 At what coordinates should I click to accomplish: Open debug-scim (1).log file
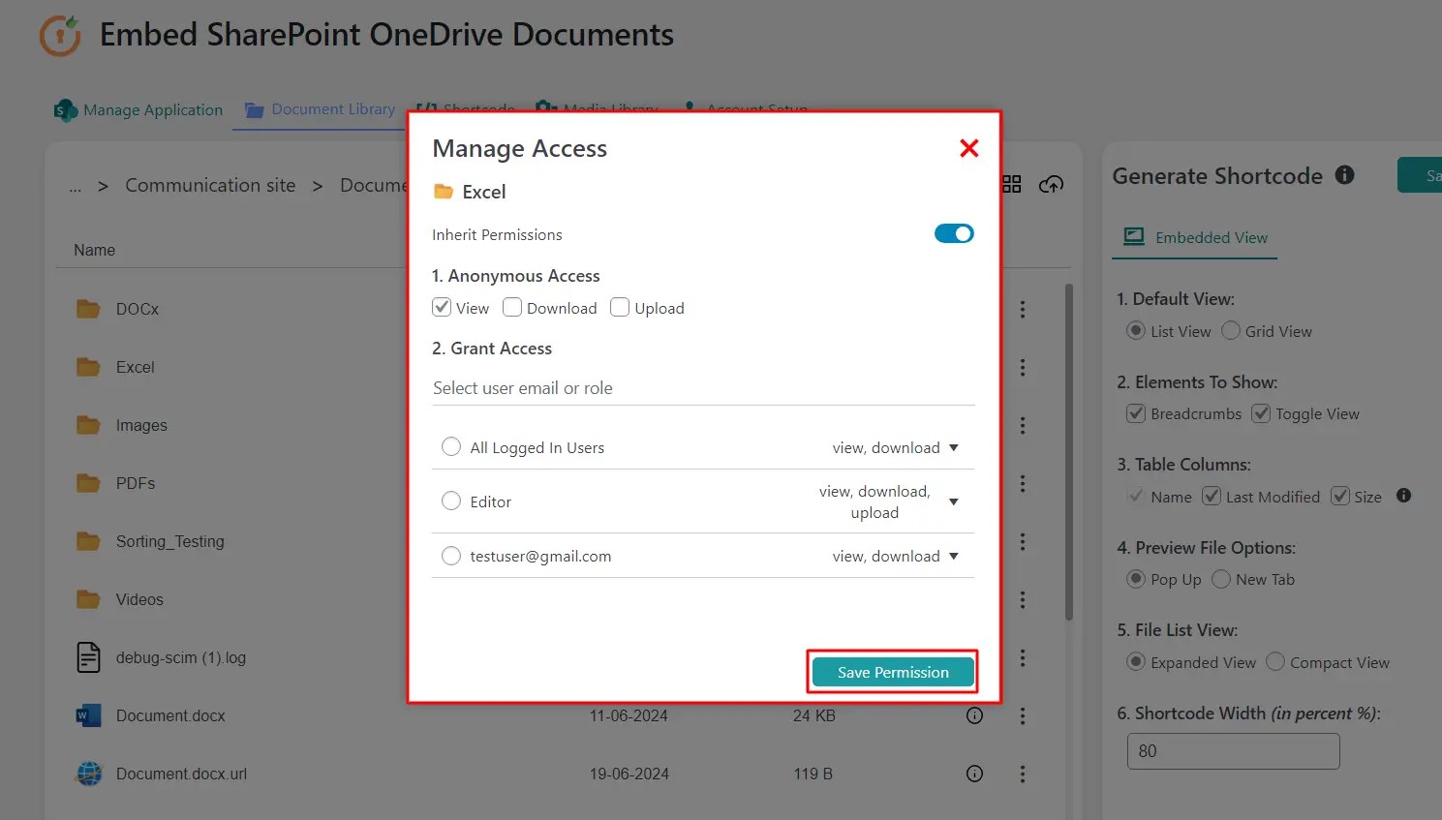click(181, 657)
